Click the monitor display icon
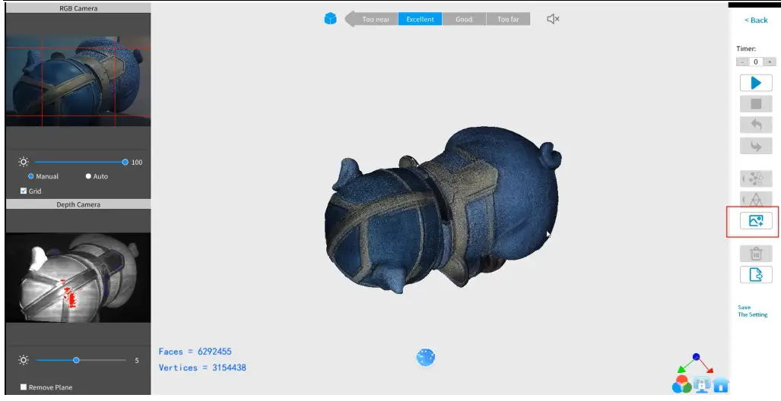This screenshot has height=401, width=781. point(702,384)
